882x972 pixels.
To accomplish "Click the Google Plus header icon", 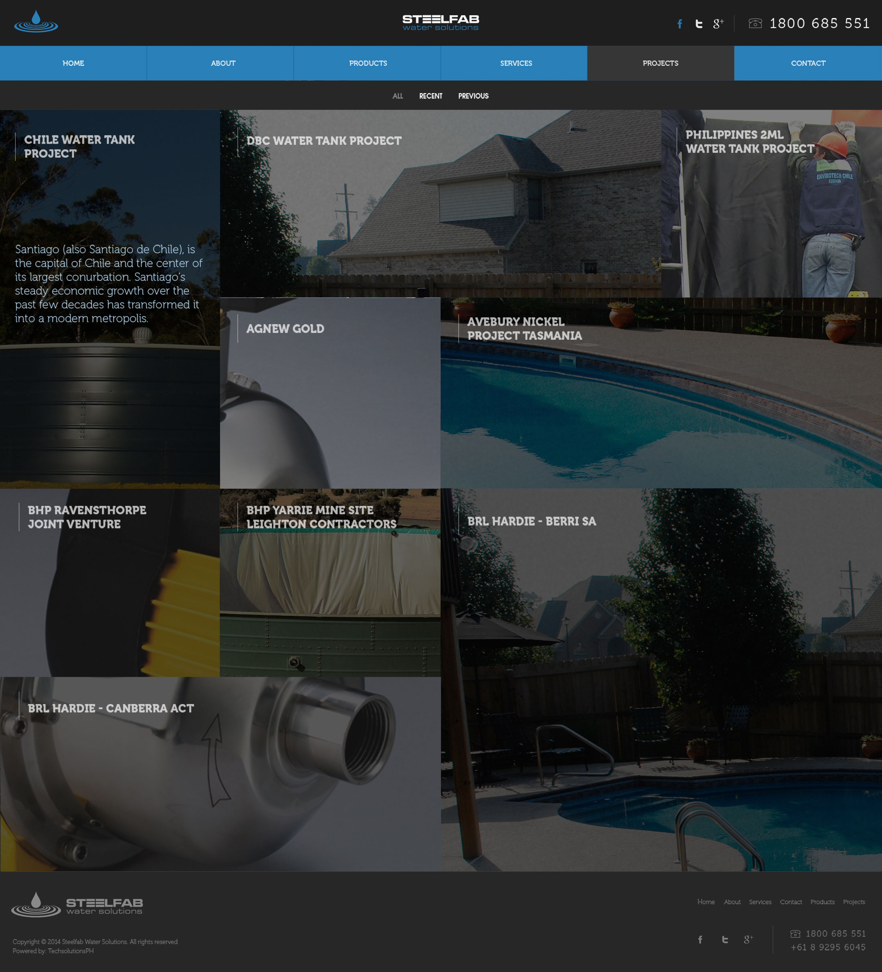I will (x=718, y=24).
